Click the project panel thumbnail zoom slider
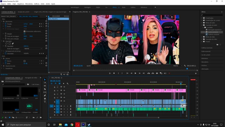Image resolution: width=225 pixels, height=127 pixels. 20,117
